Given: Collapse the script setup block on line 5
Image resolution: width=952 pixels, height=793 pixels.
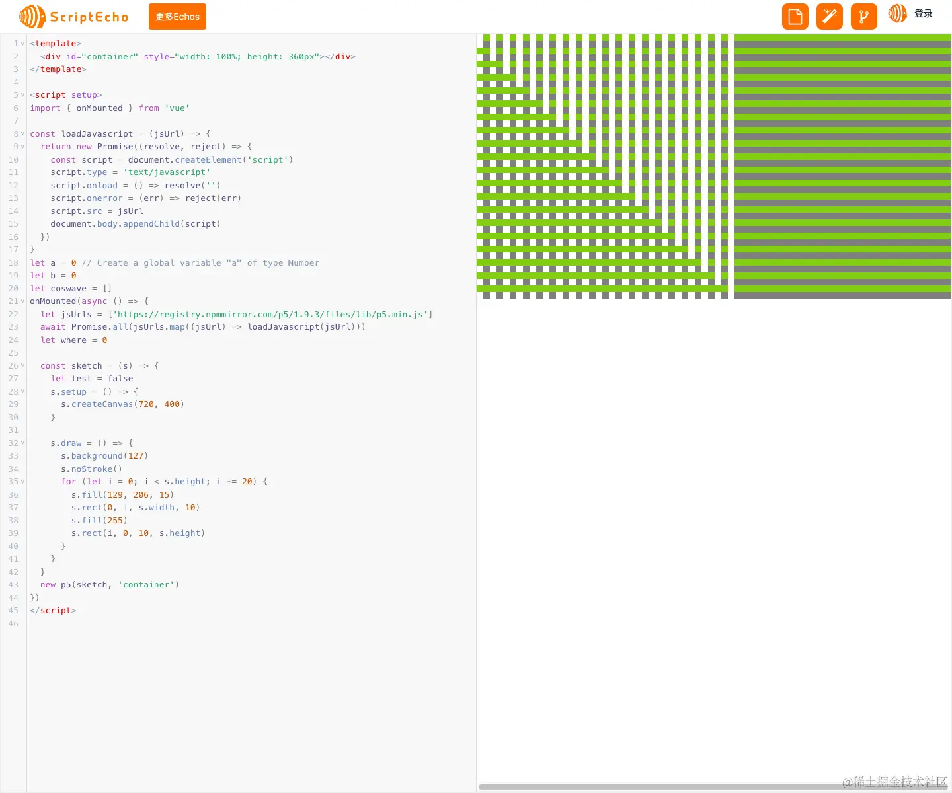Looking at the screenshot, I should pos(22,95).
